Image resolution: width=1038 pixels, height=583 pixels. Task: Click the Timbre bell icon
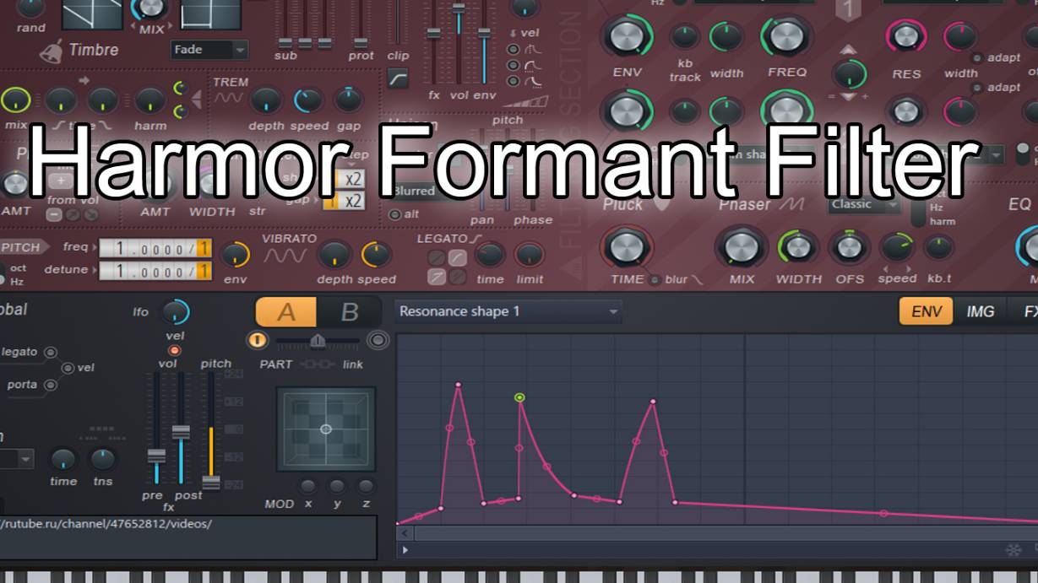53,51
